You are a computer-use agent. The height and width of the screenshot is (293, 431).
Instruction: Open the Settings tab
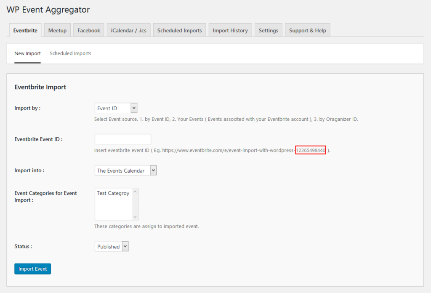tap(268, 30)
